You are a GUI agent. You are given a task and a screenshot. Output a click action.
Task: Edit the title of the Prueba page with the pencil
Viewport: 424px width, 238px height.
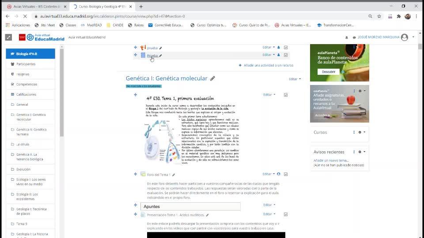tap(160, 56)
